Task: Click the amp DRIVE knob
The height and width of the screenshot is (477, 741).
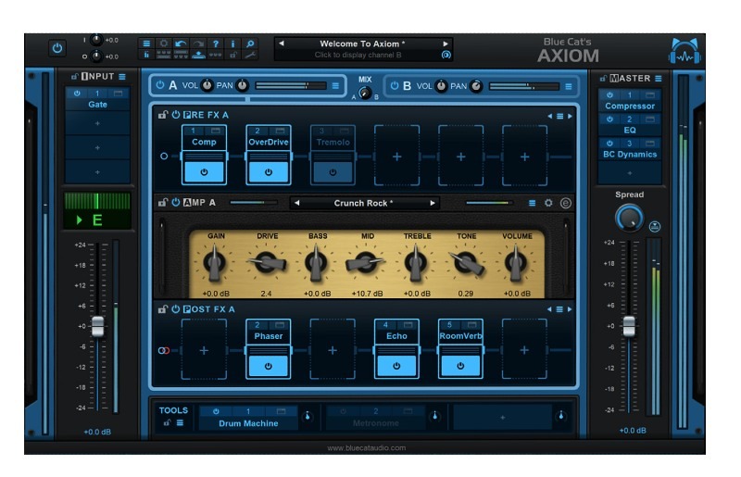Action: click(x=268, y=263)
